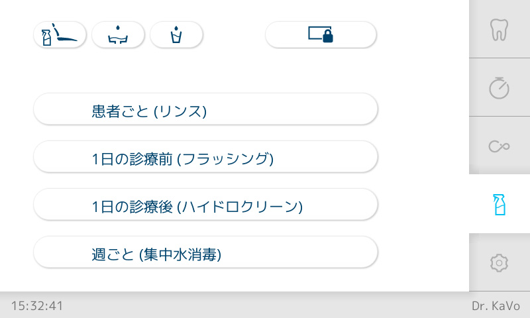Tap the フラッシング label in the list
530x318 pixels.
[x=225, y=159]
